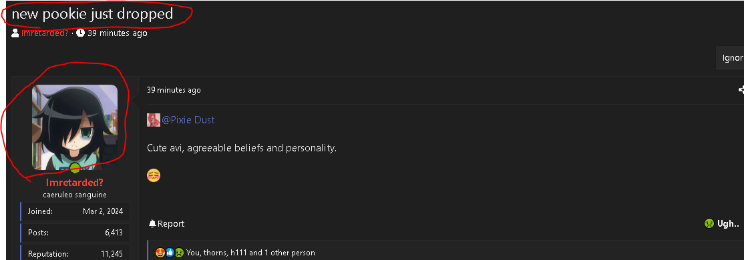Click the blue thumbs-up reaction icon
Screen dimensions: 744x260
170,253
